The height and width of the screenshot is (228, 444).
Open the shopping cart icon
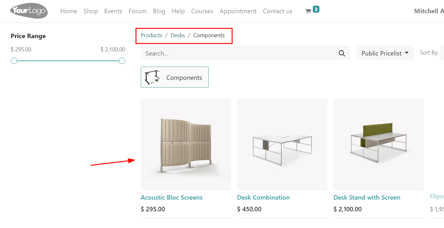[308, 11]
